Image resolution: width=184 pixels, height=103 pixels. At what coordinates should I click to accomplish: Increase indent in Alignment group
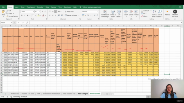tap(62, 15)
